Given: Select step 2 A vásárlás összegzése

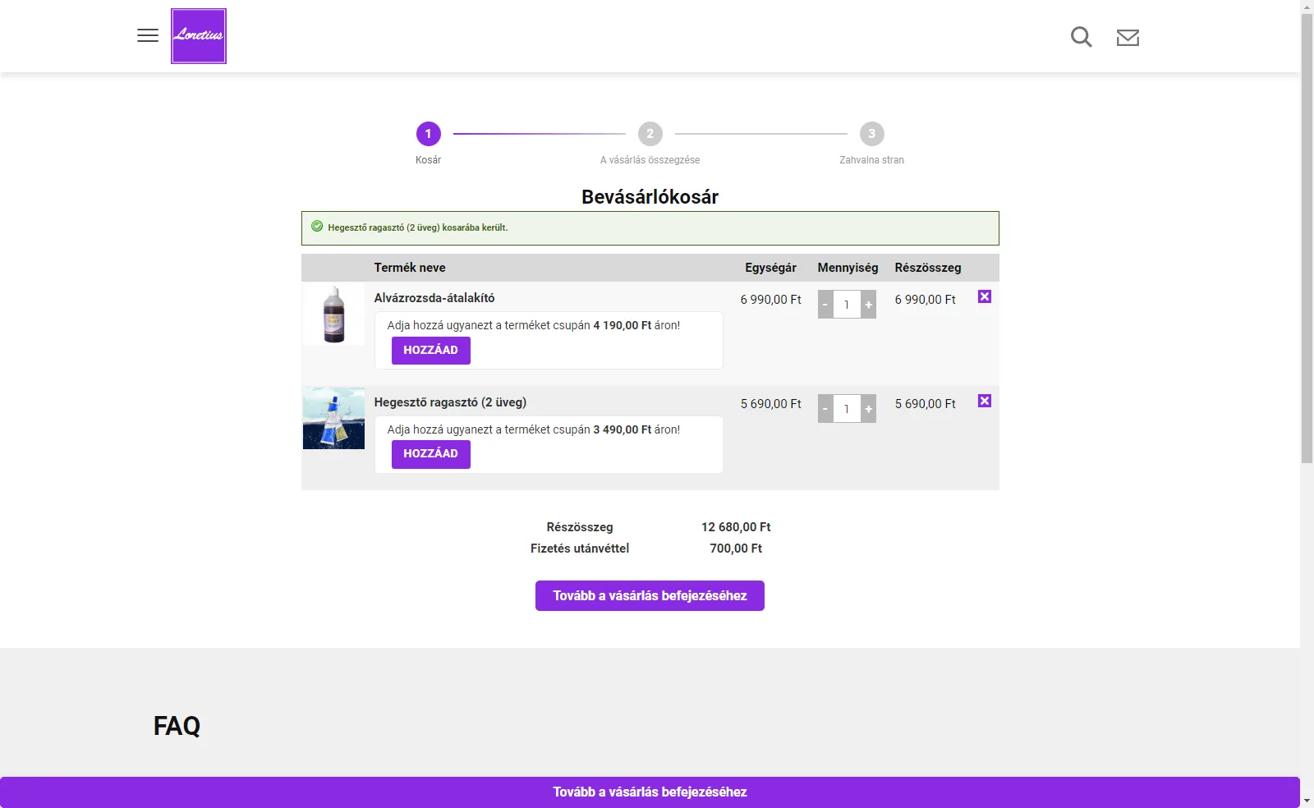Looking at the screenshot, I should (650, 134).
